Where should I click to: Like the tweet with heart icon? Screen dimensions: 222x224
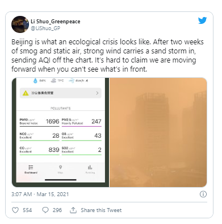pyautogui.click(x=15, y=210)
